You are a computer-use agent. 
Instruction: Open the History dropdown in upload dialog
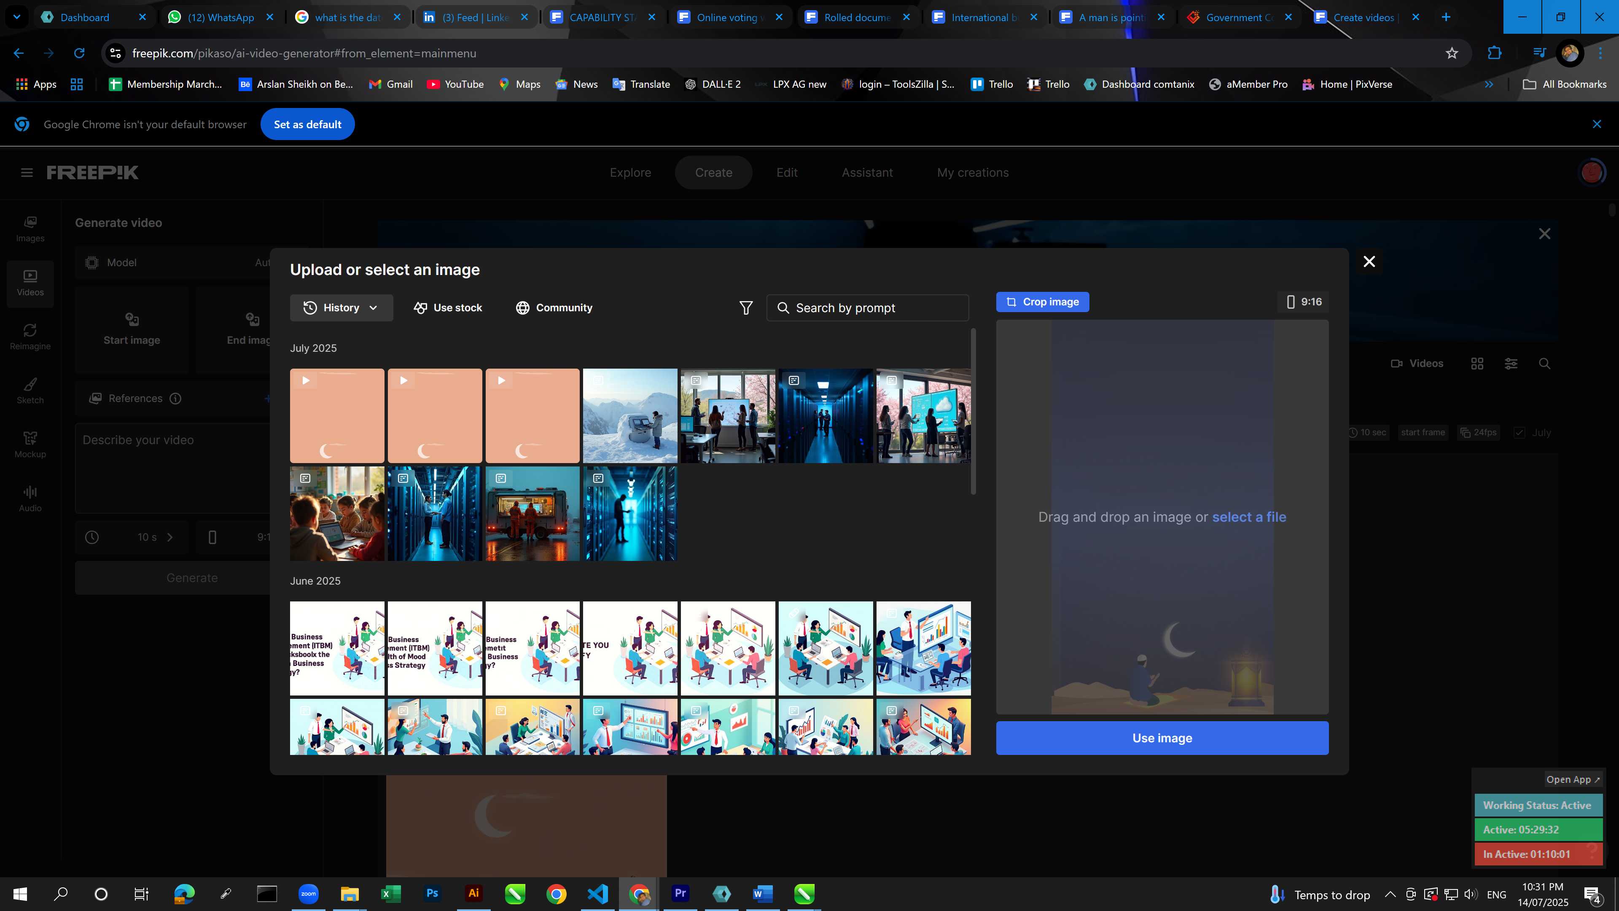coord(341,307)
